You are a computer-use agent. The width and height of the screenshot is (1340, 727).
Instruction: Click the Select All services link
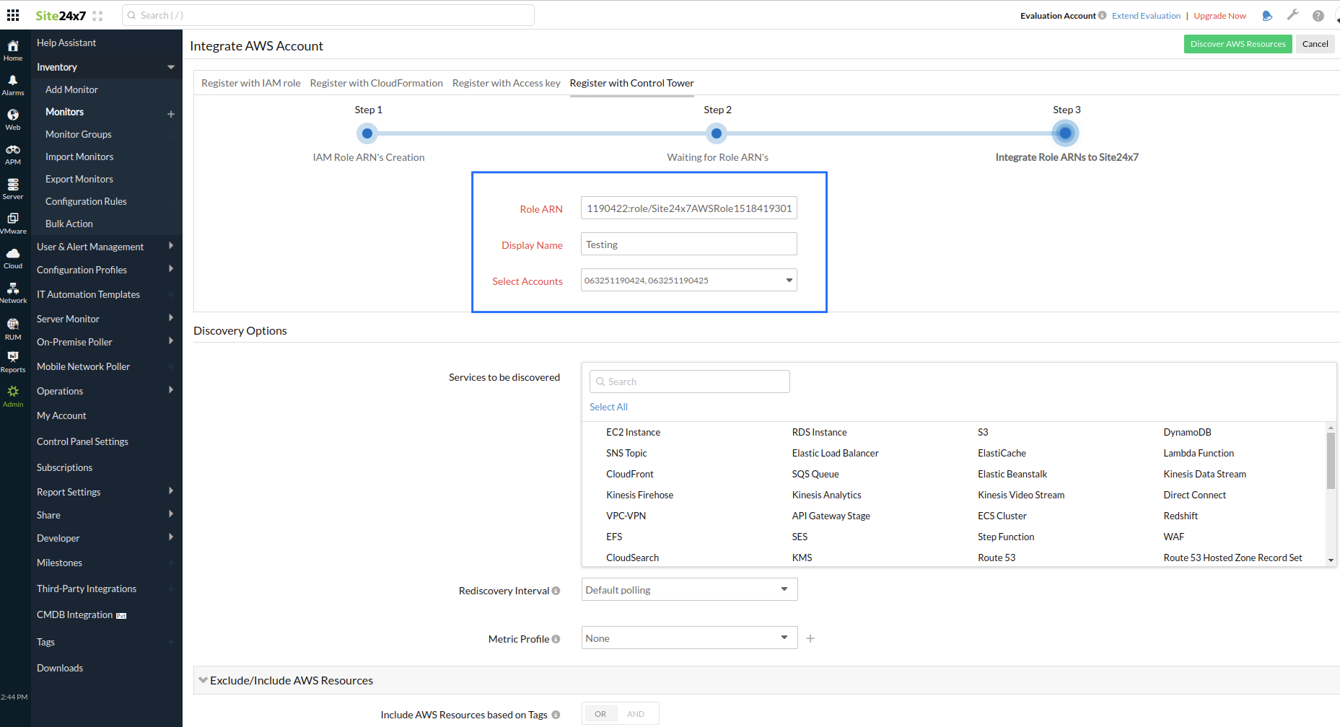tap(608, 407)
